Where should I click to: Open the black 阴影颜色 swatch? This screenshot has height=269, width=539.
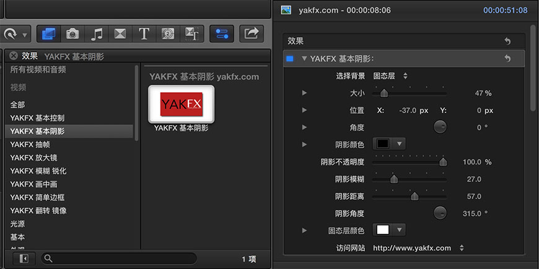pos(383,143)
